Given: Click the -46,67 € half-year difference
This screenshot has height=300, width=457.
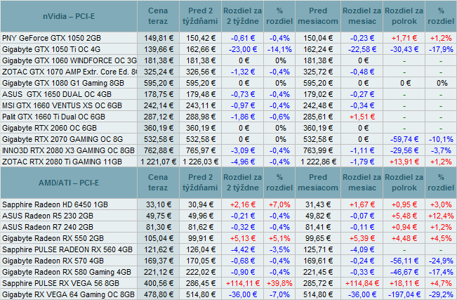Looking at the screenshot, I should coord(404,273).
